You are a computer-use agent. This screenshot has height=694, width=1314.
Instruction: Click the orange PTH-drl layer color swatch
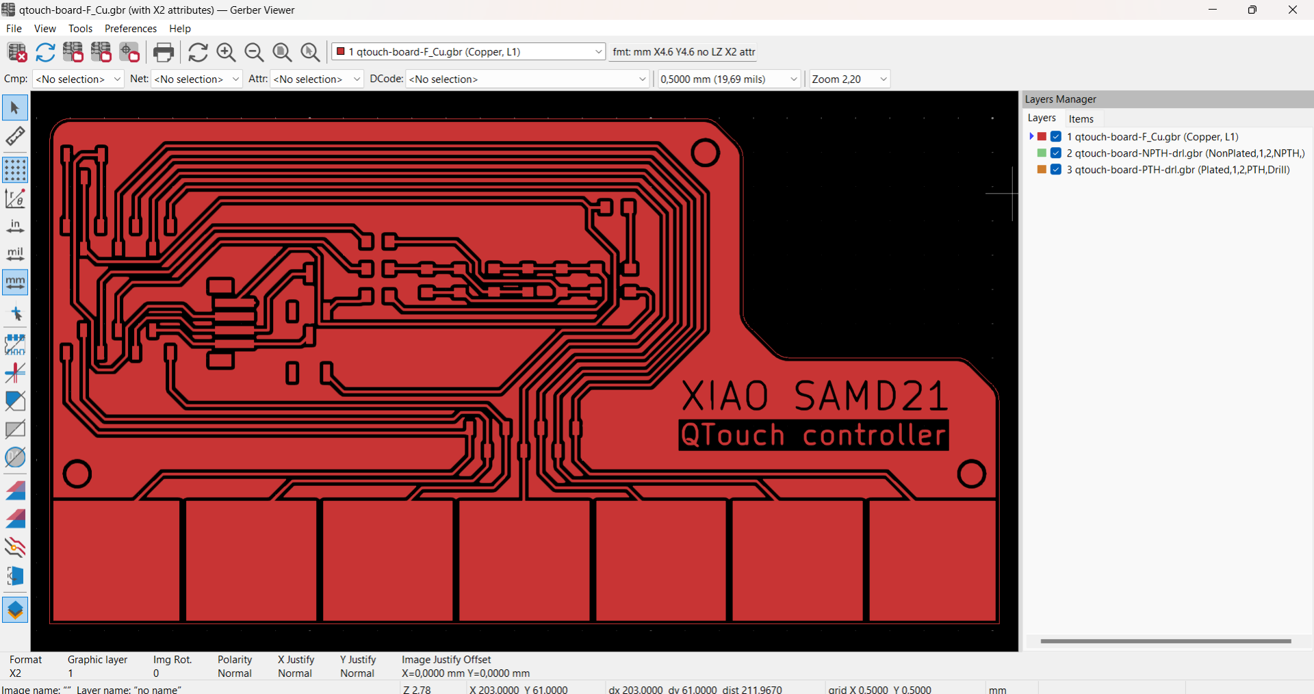tap(1042, 170)
